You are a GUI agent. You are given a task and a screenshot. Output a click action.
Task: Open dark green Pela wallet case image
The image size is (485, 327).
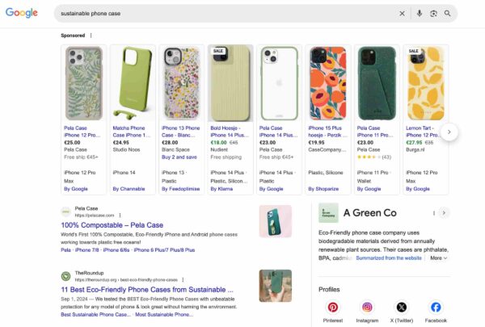click(377, 83)
